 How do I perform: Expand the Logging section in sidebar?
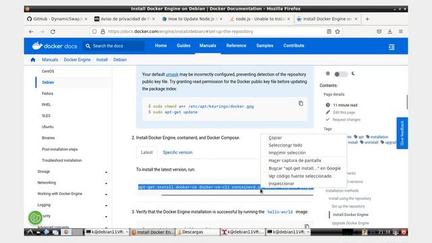106,205
